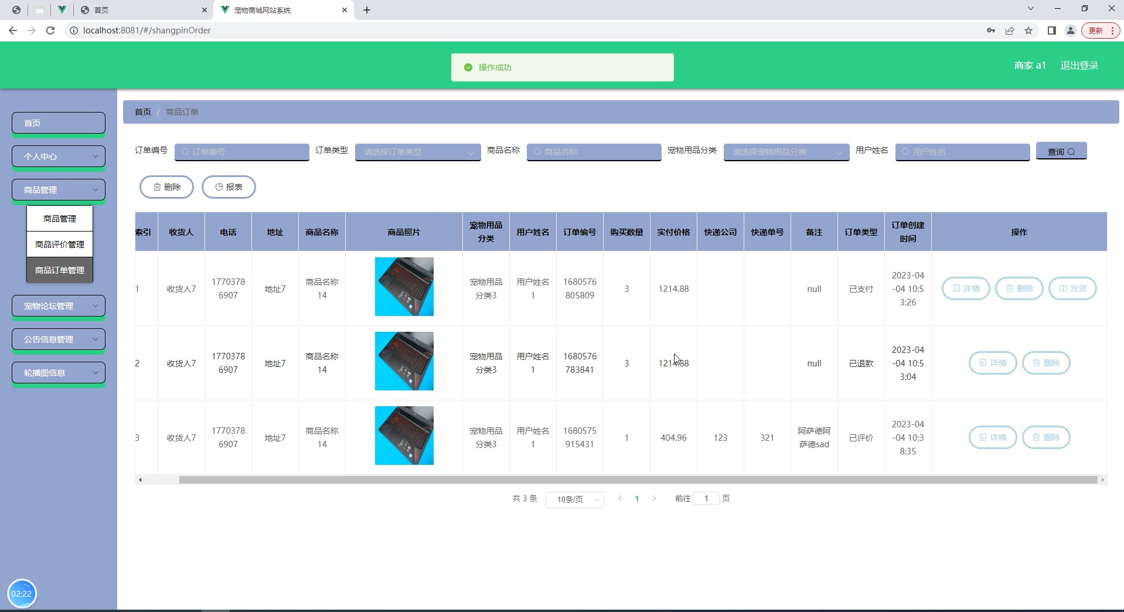This screenshot has width=1124, height=612.
Task: Delete order 1680576783841 row
Action: (x=1046, y=363)
